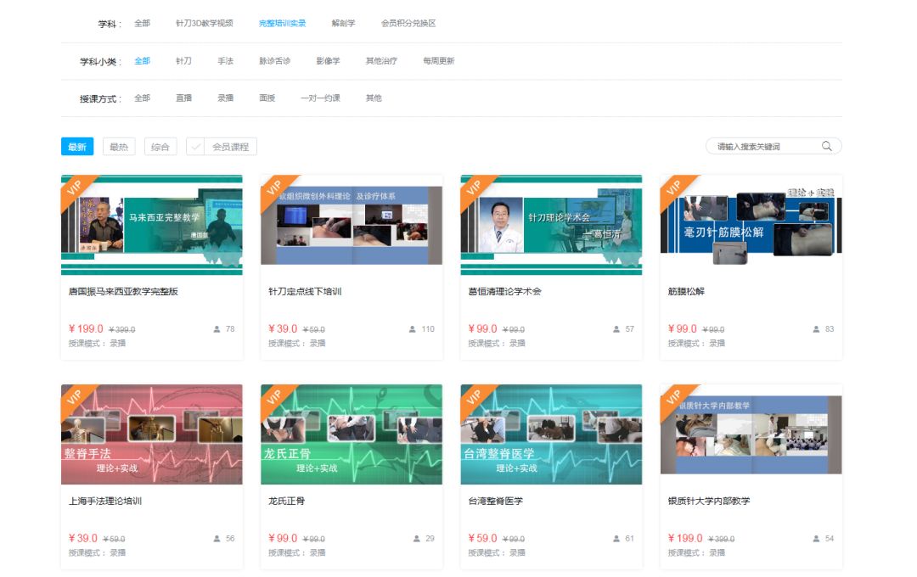The image size is (917, 577).
Task: Click the VIP badge on 龙氏正骨 course
Action: [x=274, y=398]
